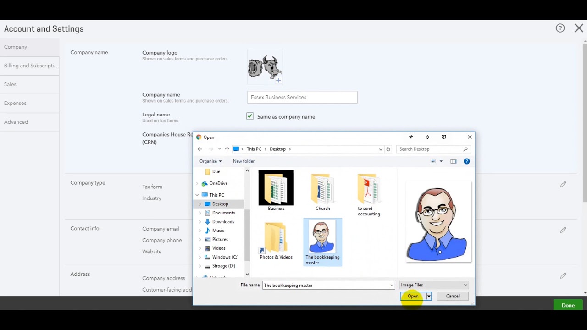Image resolution: width=587 pixels, height=330 pixels.
Task: Switch to the Billing and Subscription tab
Action: 29,66
